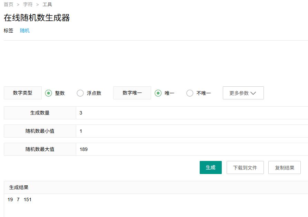This screenshot has height=217, width=308.
Task: Click the green 生成 button
Action: click(x=211, y=167)
